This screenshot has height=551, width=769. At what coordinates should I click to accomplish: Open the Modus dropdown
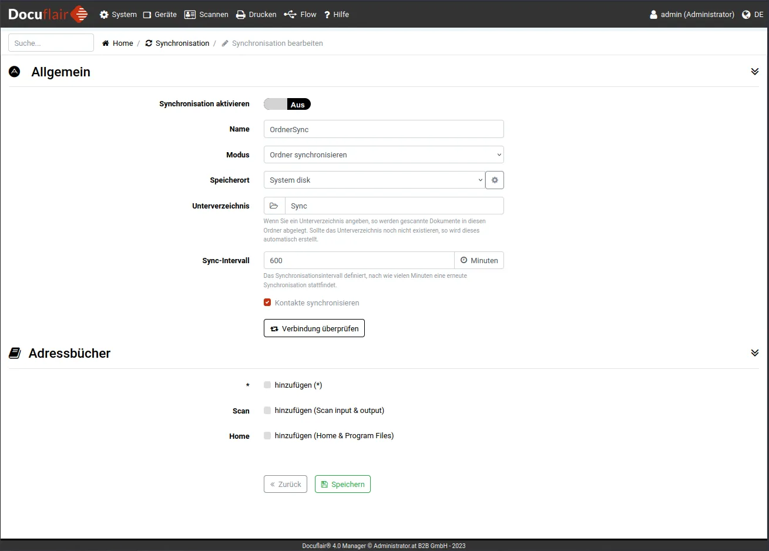[383, 155]
